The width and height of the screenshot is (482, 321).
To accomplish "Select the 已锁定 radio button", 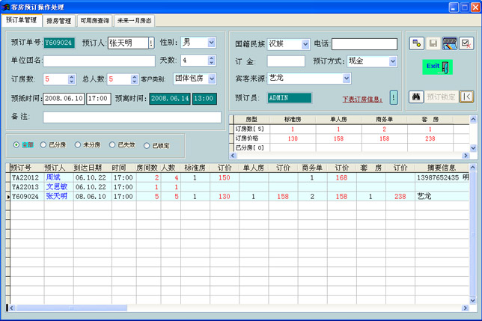I will [147, 145].
